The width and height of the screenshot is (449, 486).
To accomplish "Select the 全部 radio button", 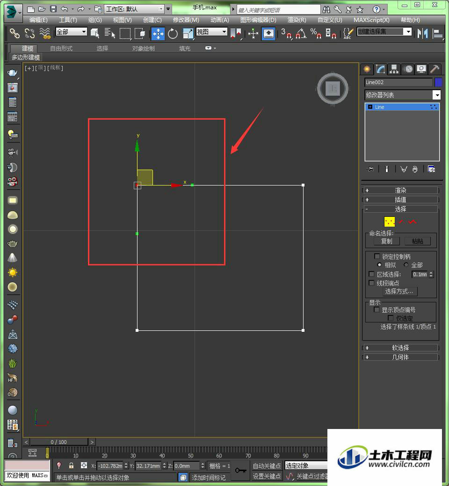I will point(406,264).
